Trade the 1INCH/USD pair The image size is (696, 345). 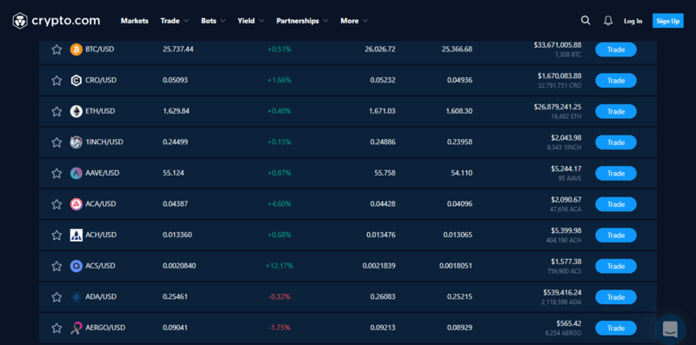[x=616, y=143]
